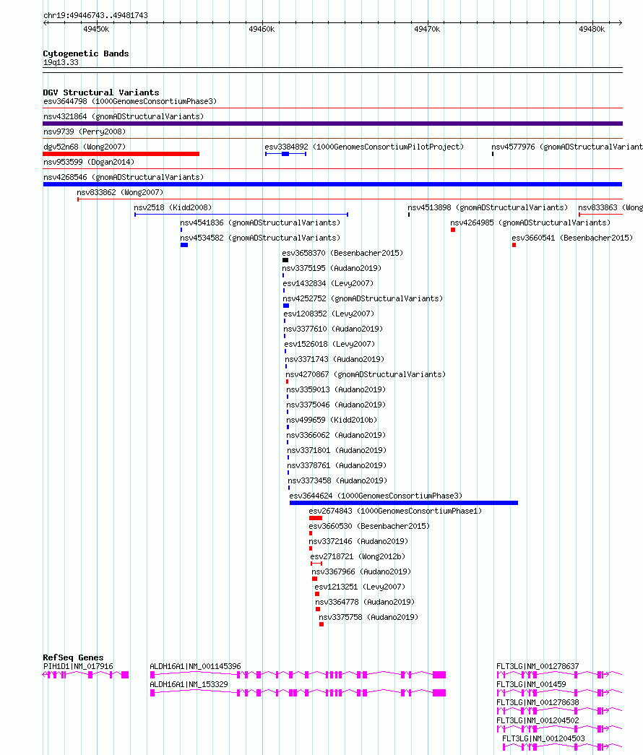Click the red dgv52n68 variant bar

(x=121, y=154)
